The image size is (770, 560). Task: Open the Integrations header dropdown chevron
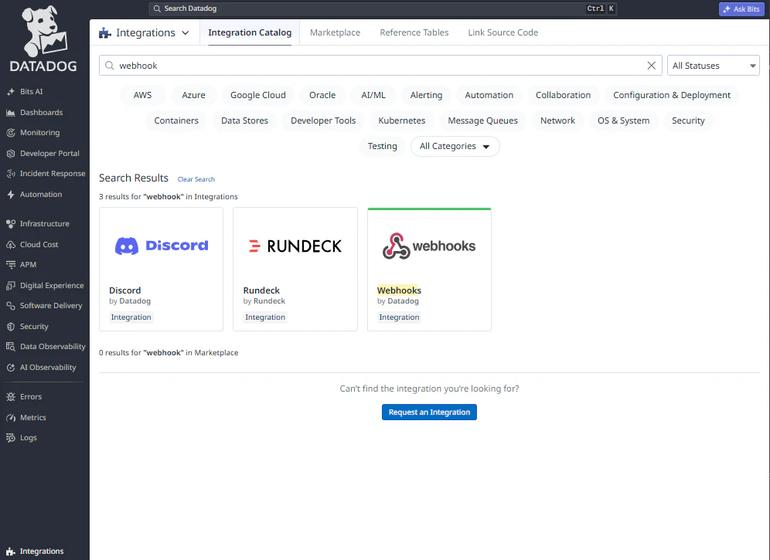tap(185, 33)
